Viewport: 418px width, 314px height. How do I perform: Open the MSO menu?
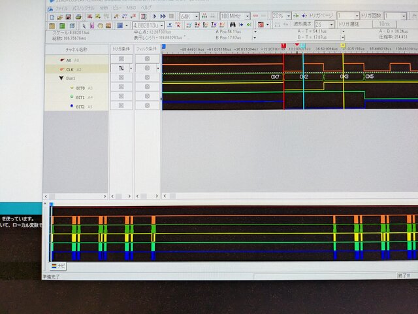[131, 8]
